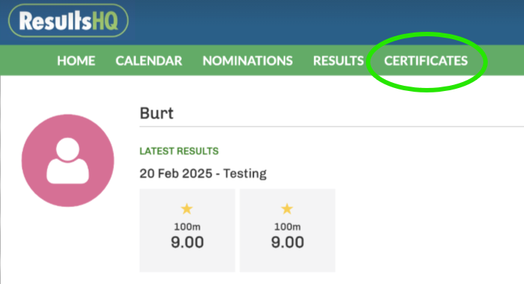Click the pink profile avatar circle
Image resolution: width=524 pixels, height=284 pixels.
tap(68, 160)
